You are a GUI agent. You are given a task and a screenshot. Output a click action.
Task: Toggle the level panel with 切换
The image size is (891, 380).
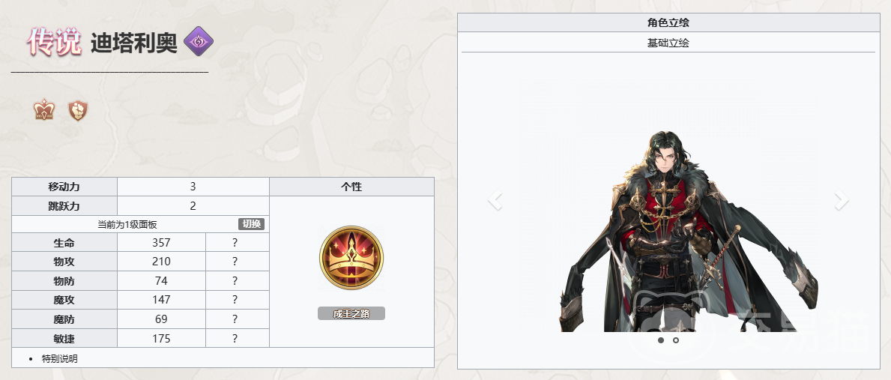coord(251,224)
